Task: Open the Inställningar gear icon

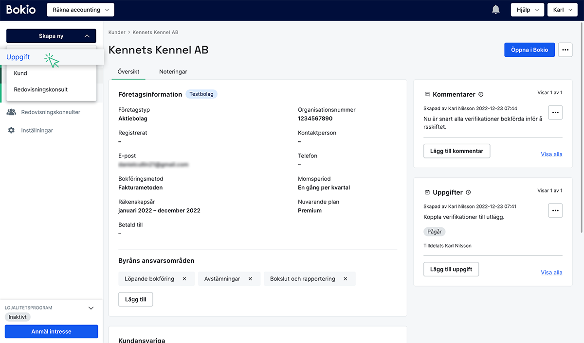Action: coord(11,130)
